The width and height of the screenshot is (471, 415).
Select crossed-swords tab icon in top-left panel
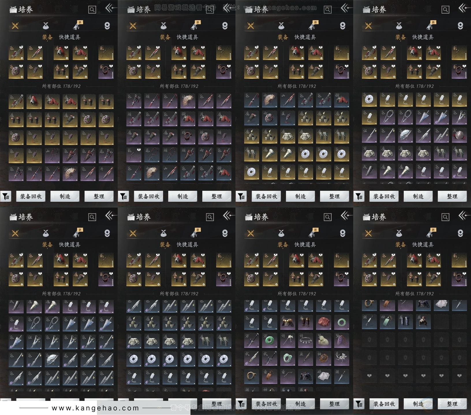pyautogui.click(x=15, y=26)
